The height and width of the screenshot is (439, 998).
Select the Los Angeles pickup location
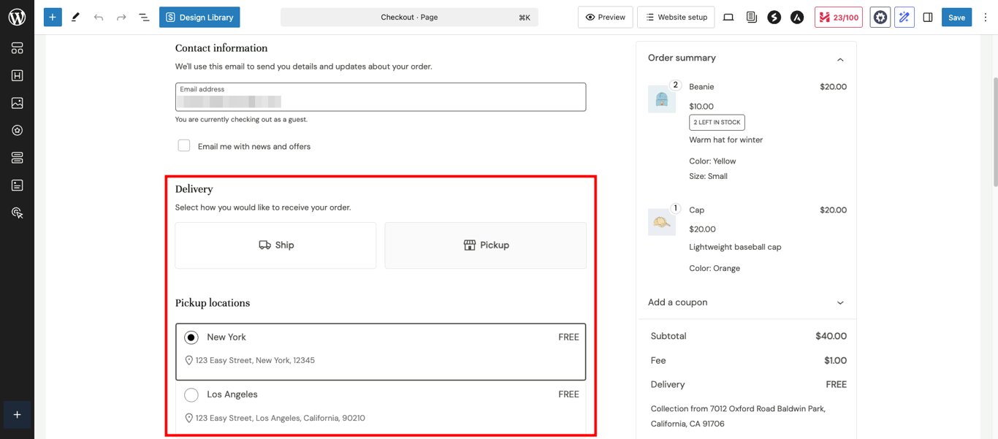click(x=191, y=394)
